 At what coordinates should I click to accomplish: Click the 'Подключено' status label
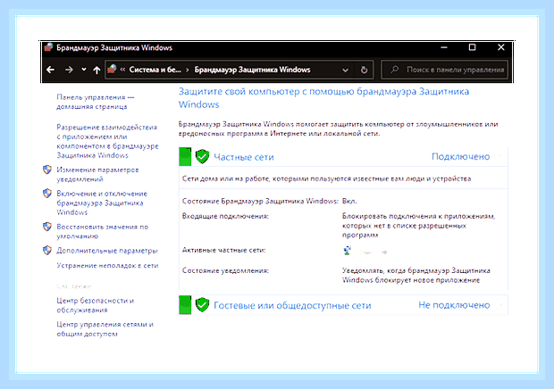coord(461,157)
